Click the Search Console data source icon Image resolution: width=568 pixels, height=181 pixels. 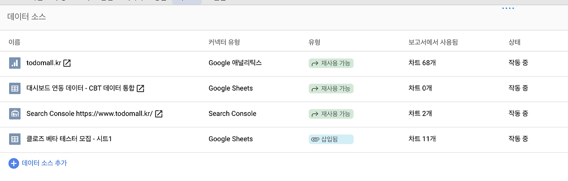click(15, 114)
